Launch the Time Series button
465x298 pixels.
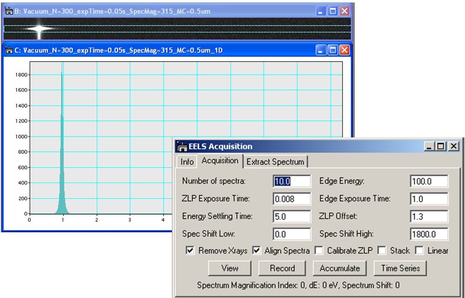click(400, 268)
